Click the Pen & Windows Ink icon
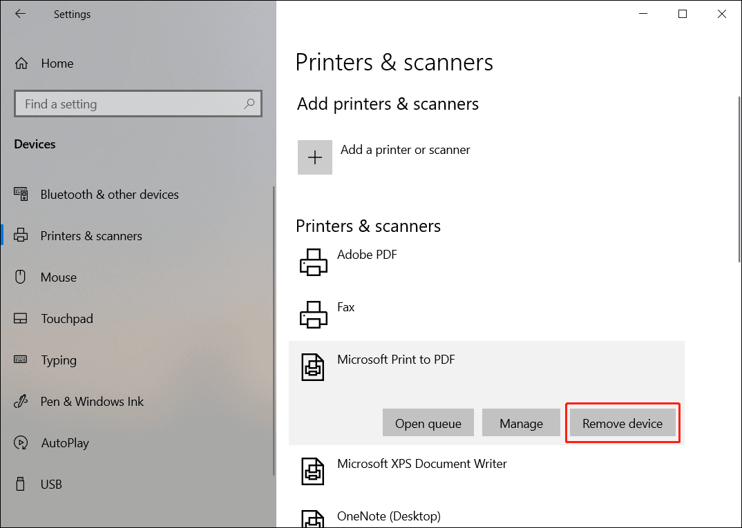 [21, 401]
